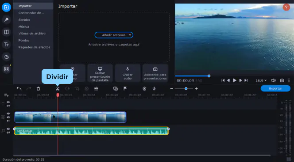Image resolution: width=294 pixels, height=162 pixels.
Task: Open color adjustments icon in toolbar
Action: (x=87, y=89)
